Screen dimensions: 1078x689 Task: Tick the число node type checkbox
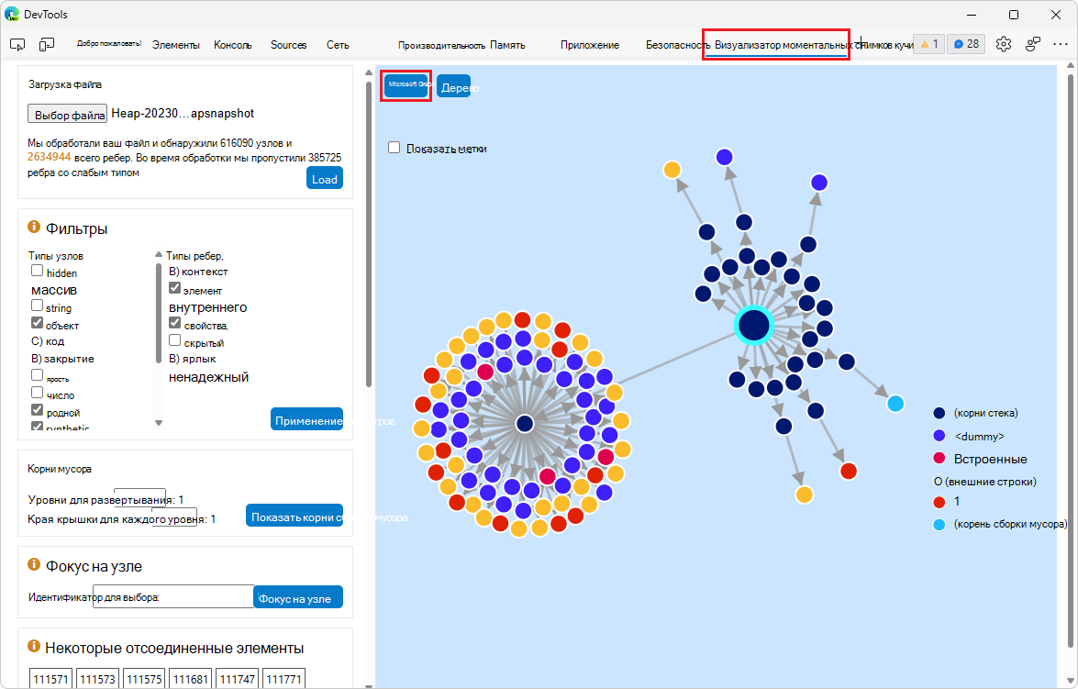pos(37,393)
